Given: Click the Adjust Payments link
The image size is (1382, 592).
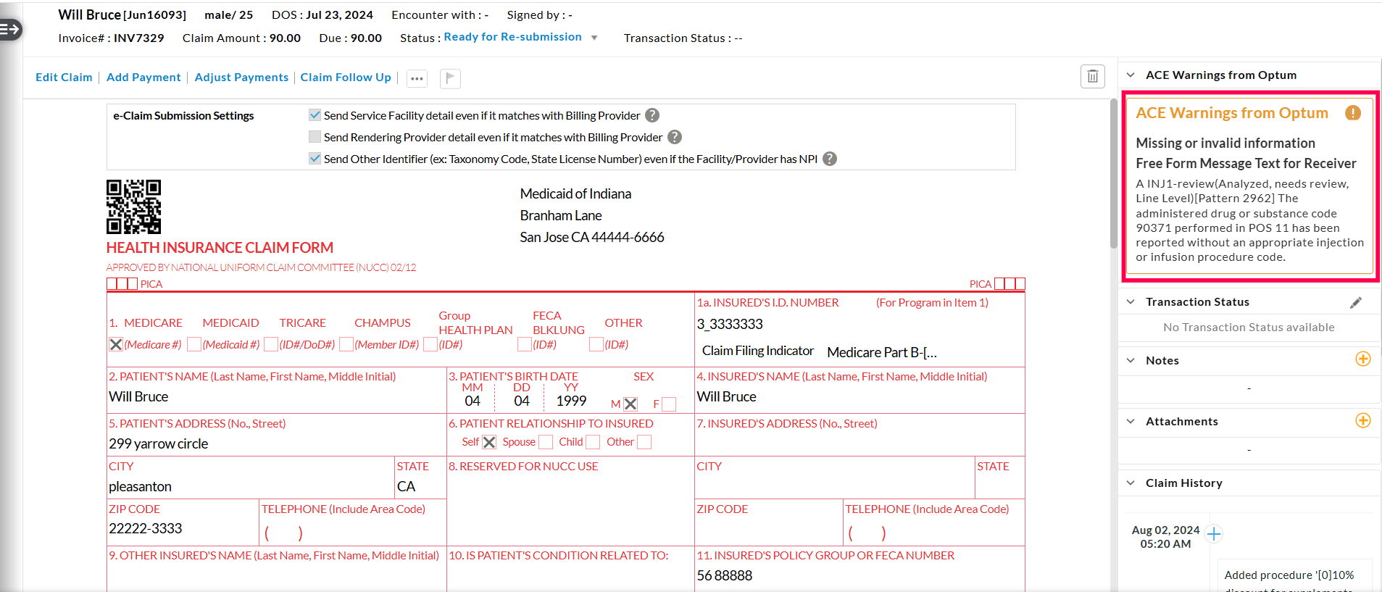Looking at the screenshot, I should (x=241, y=78).
